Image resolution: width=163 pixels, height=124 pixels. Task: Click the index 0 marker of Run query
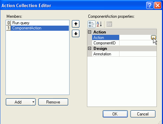pos(9,23)
